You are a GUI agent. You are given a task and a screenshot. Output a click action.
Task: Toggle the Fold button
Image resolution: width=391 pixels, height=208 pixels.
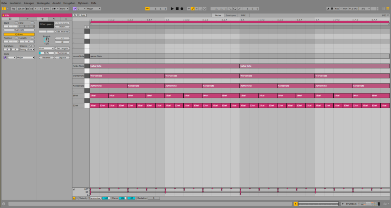tap(83, 15)
